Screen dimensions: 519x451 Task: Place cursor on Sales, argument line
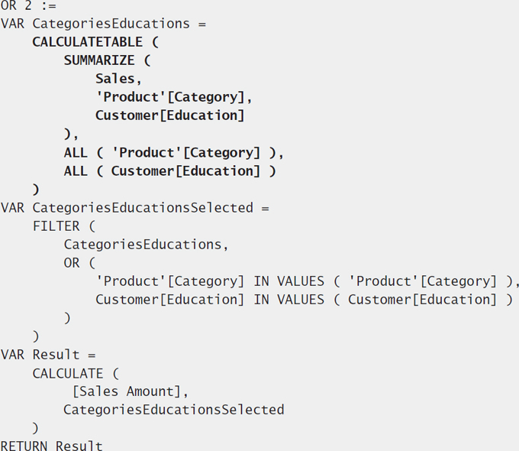[x=118, y=79]
